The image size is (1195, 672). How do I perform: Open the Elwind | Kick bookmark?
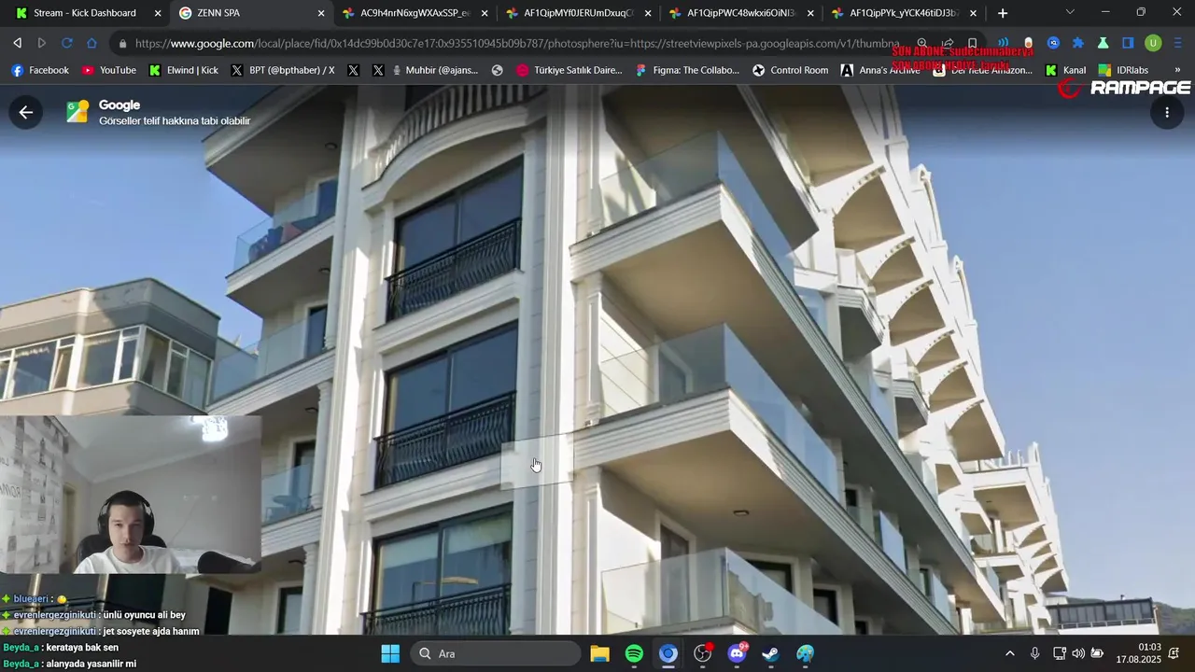click(x=183, y=70)
